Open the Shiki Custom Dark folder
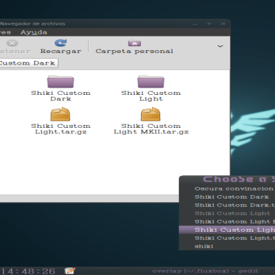275x275 pixels. click(60, 82)
